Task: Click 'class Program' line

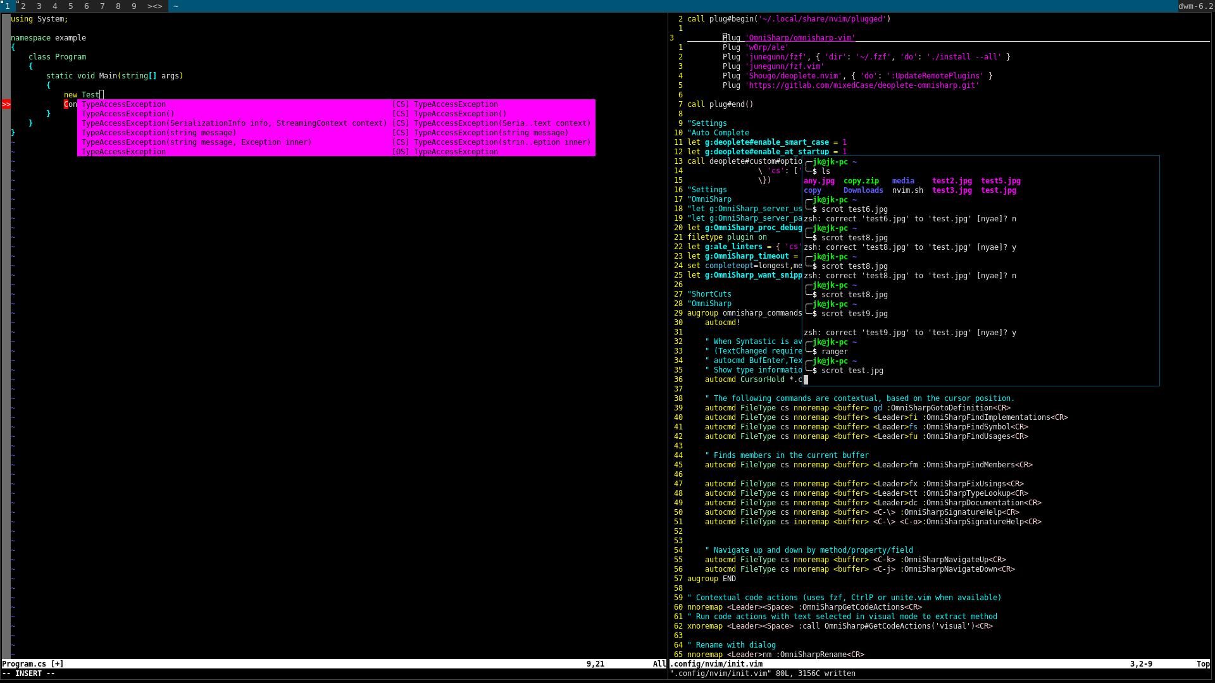Action: (57, 57)
